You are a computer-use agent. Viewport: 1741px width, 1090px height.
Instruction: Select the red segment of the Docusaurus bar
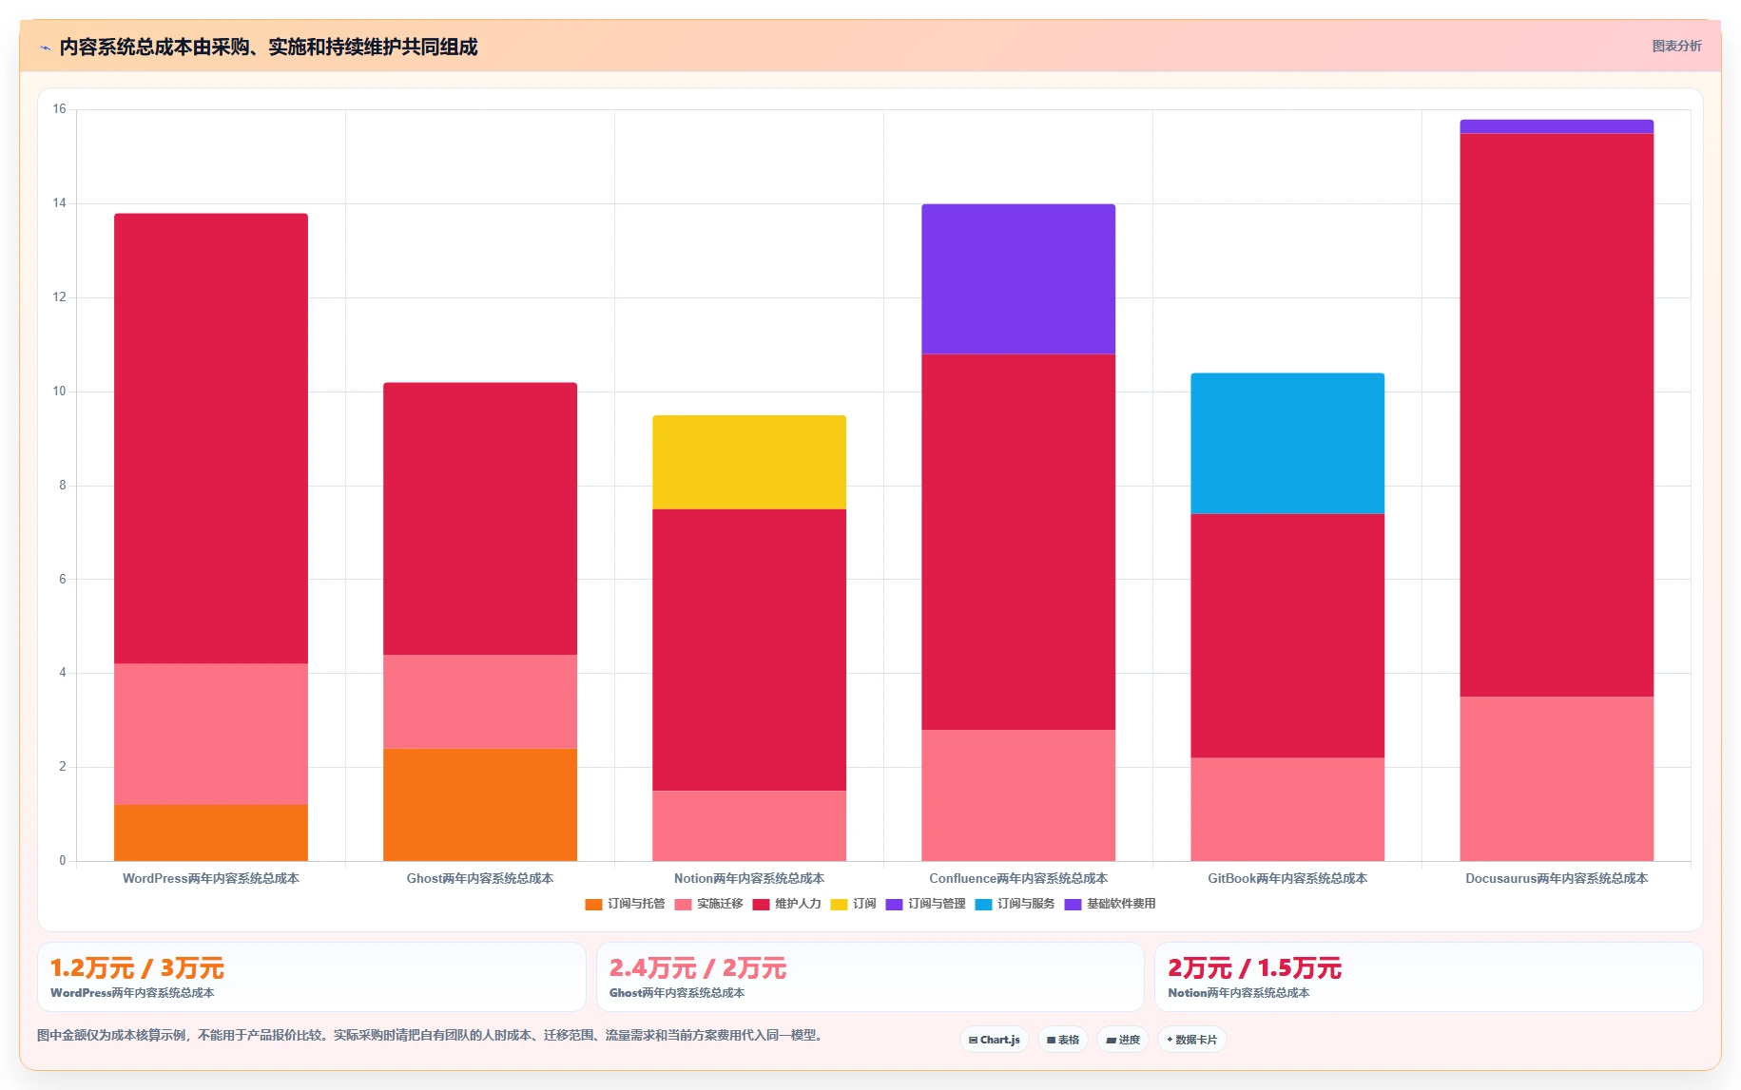1557,415
